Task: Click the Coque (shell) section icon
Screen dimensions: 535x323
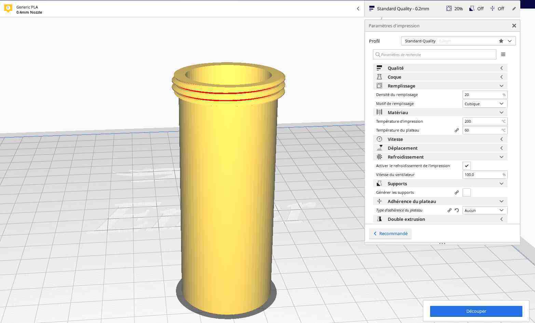Action: click(x=379, y=77)
